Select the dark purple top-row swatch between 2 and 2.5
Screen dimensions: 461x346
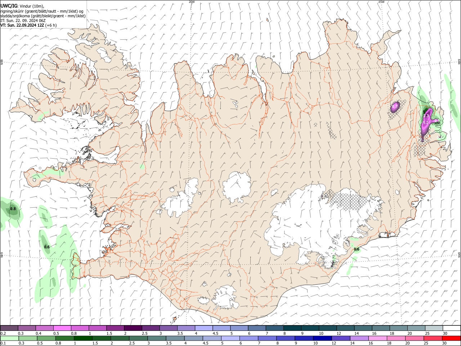tap(133, 328)
